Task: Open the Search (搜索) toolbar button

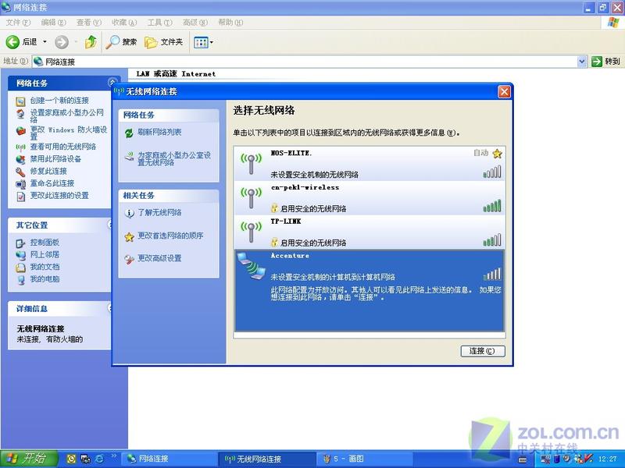Action: (121, 42)
